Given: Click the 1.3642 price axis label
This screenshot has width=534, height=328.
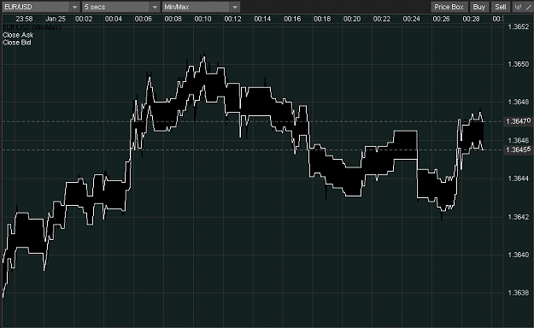Looking at the screenshot, I should 518,217.
